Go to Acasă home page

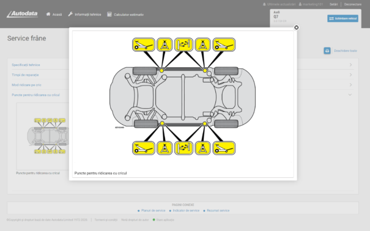tap(54, 15)
